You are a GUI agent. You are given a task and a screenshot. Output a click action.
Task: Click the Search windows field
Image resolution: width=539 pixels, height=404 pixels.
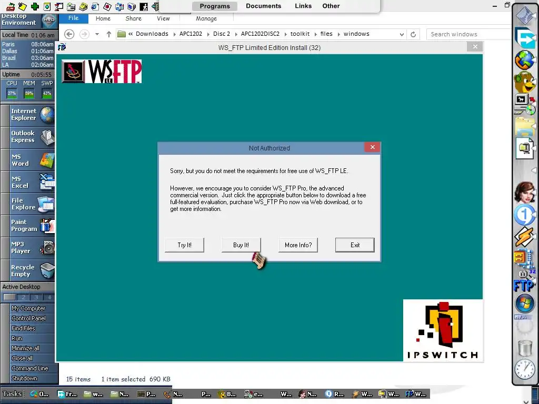click(x=469, y=34)
